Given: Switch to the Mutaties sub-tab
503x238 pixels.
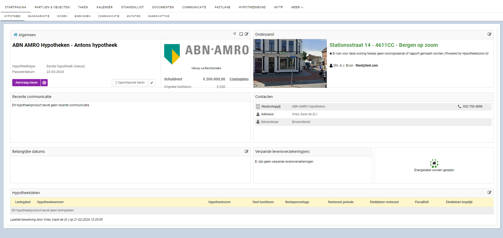Looking at the screenshot, I should [134, 16].
